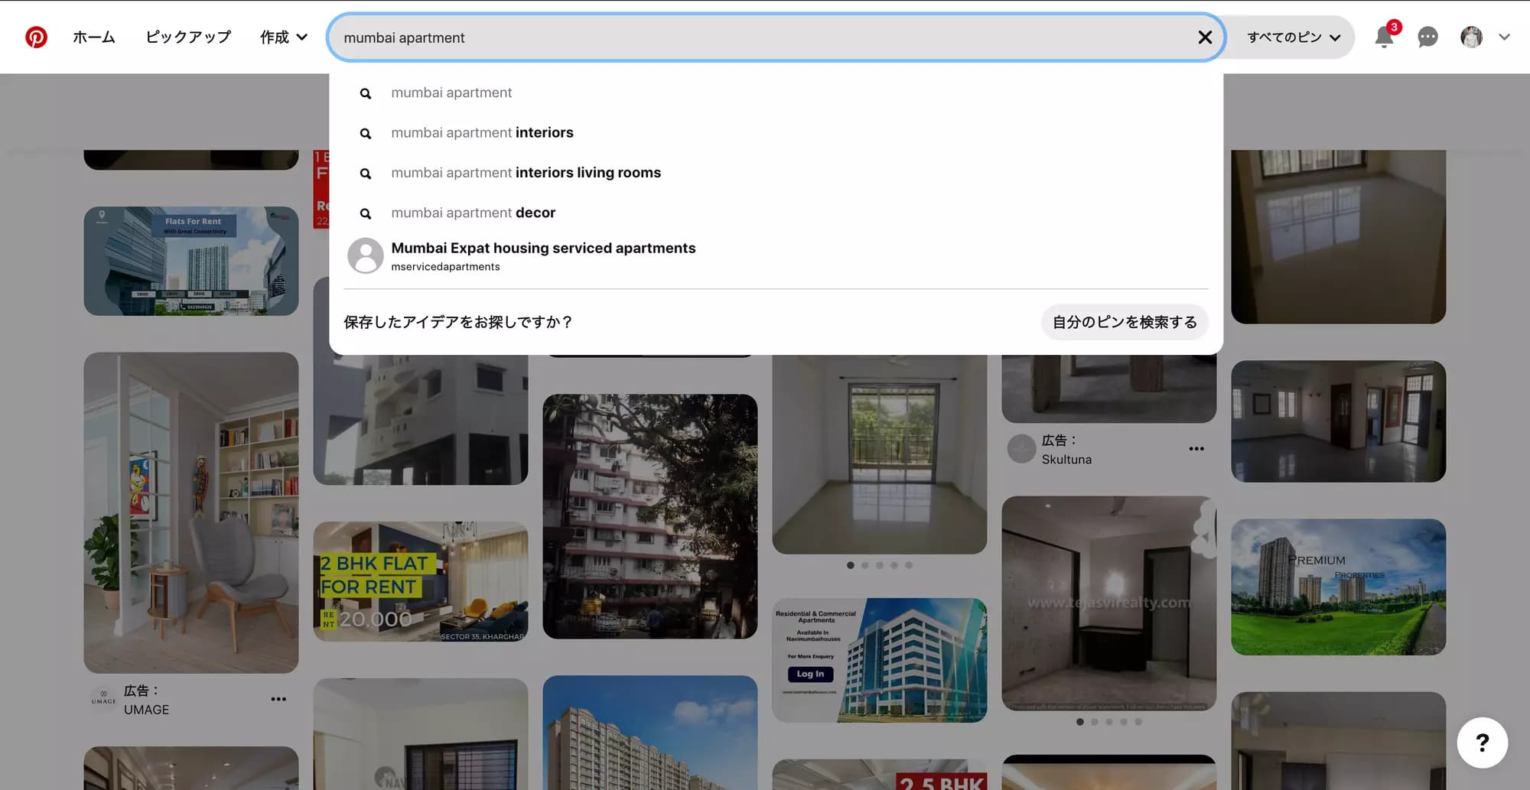Viewport: 1530px width, 790px height.
Task: Click the Mumbai Expat housing profile avatar
Action: pos(366,255)
